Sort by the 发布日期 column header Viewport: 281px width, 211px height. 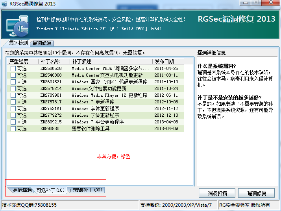point(168,61)
